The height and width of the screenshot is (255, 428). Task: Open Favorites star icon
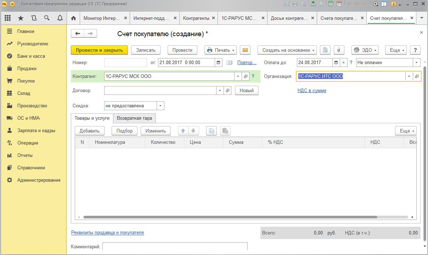21,18
